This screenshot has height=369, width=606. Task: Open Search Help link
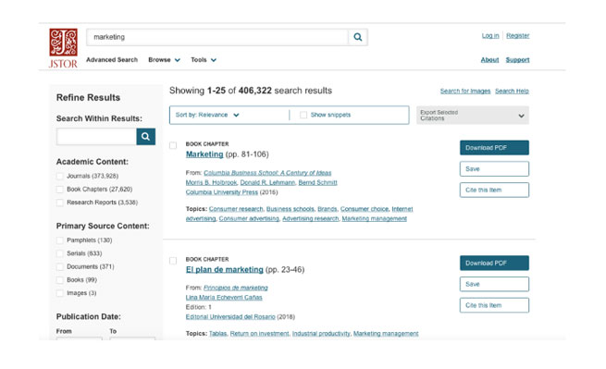pos(512,92)
